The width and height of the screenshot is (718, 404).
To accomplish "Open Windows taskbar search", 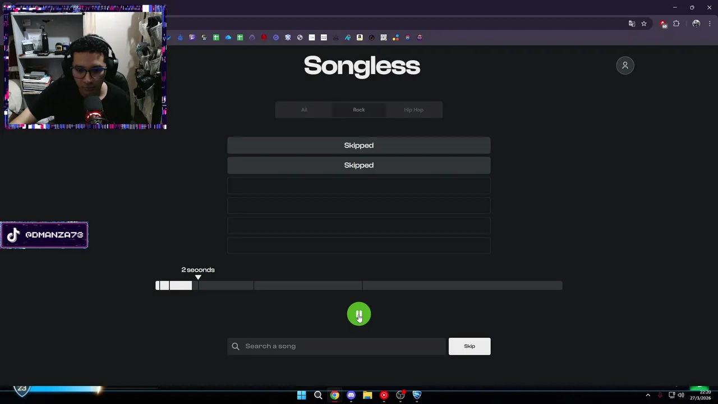I will click(318, 395).
